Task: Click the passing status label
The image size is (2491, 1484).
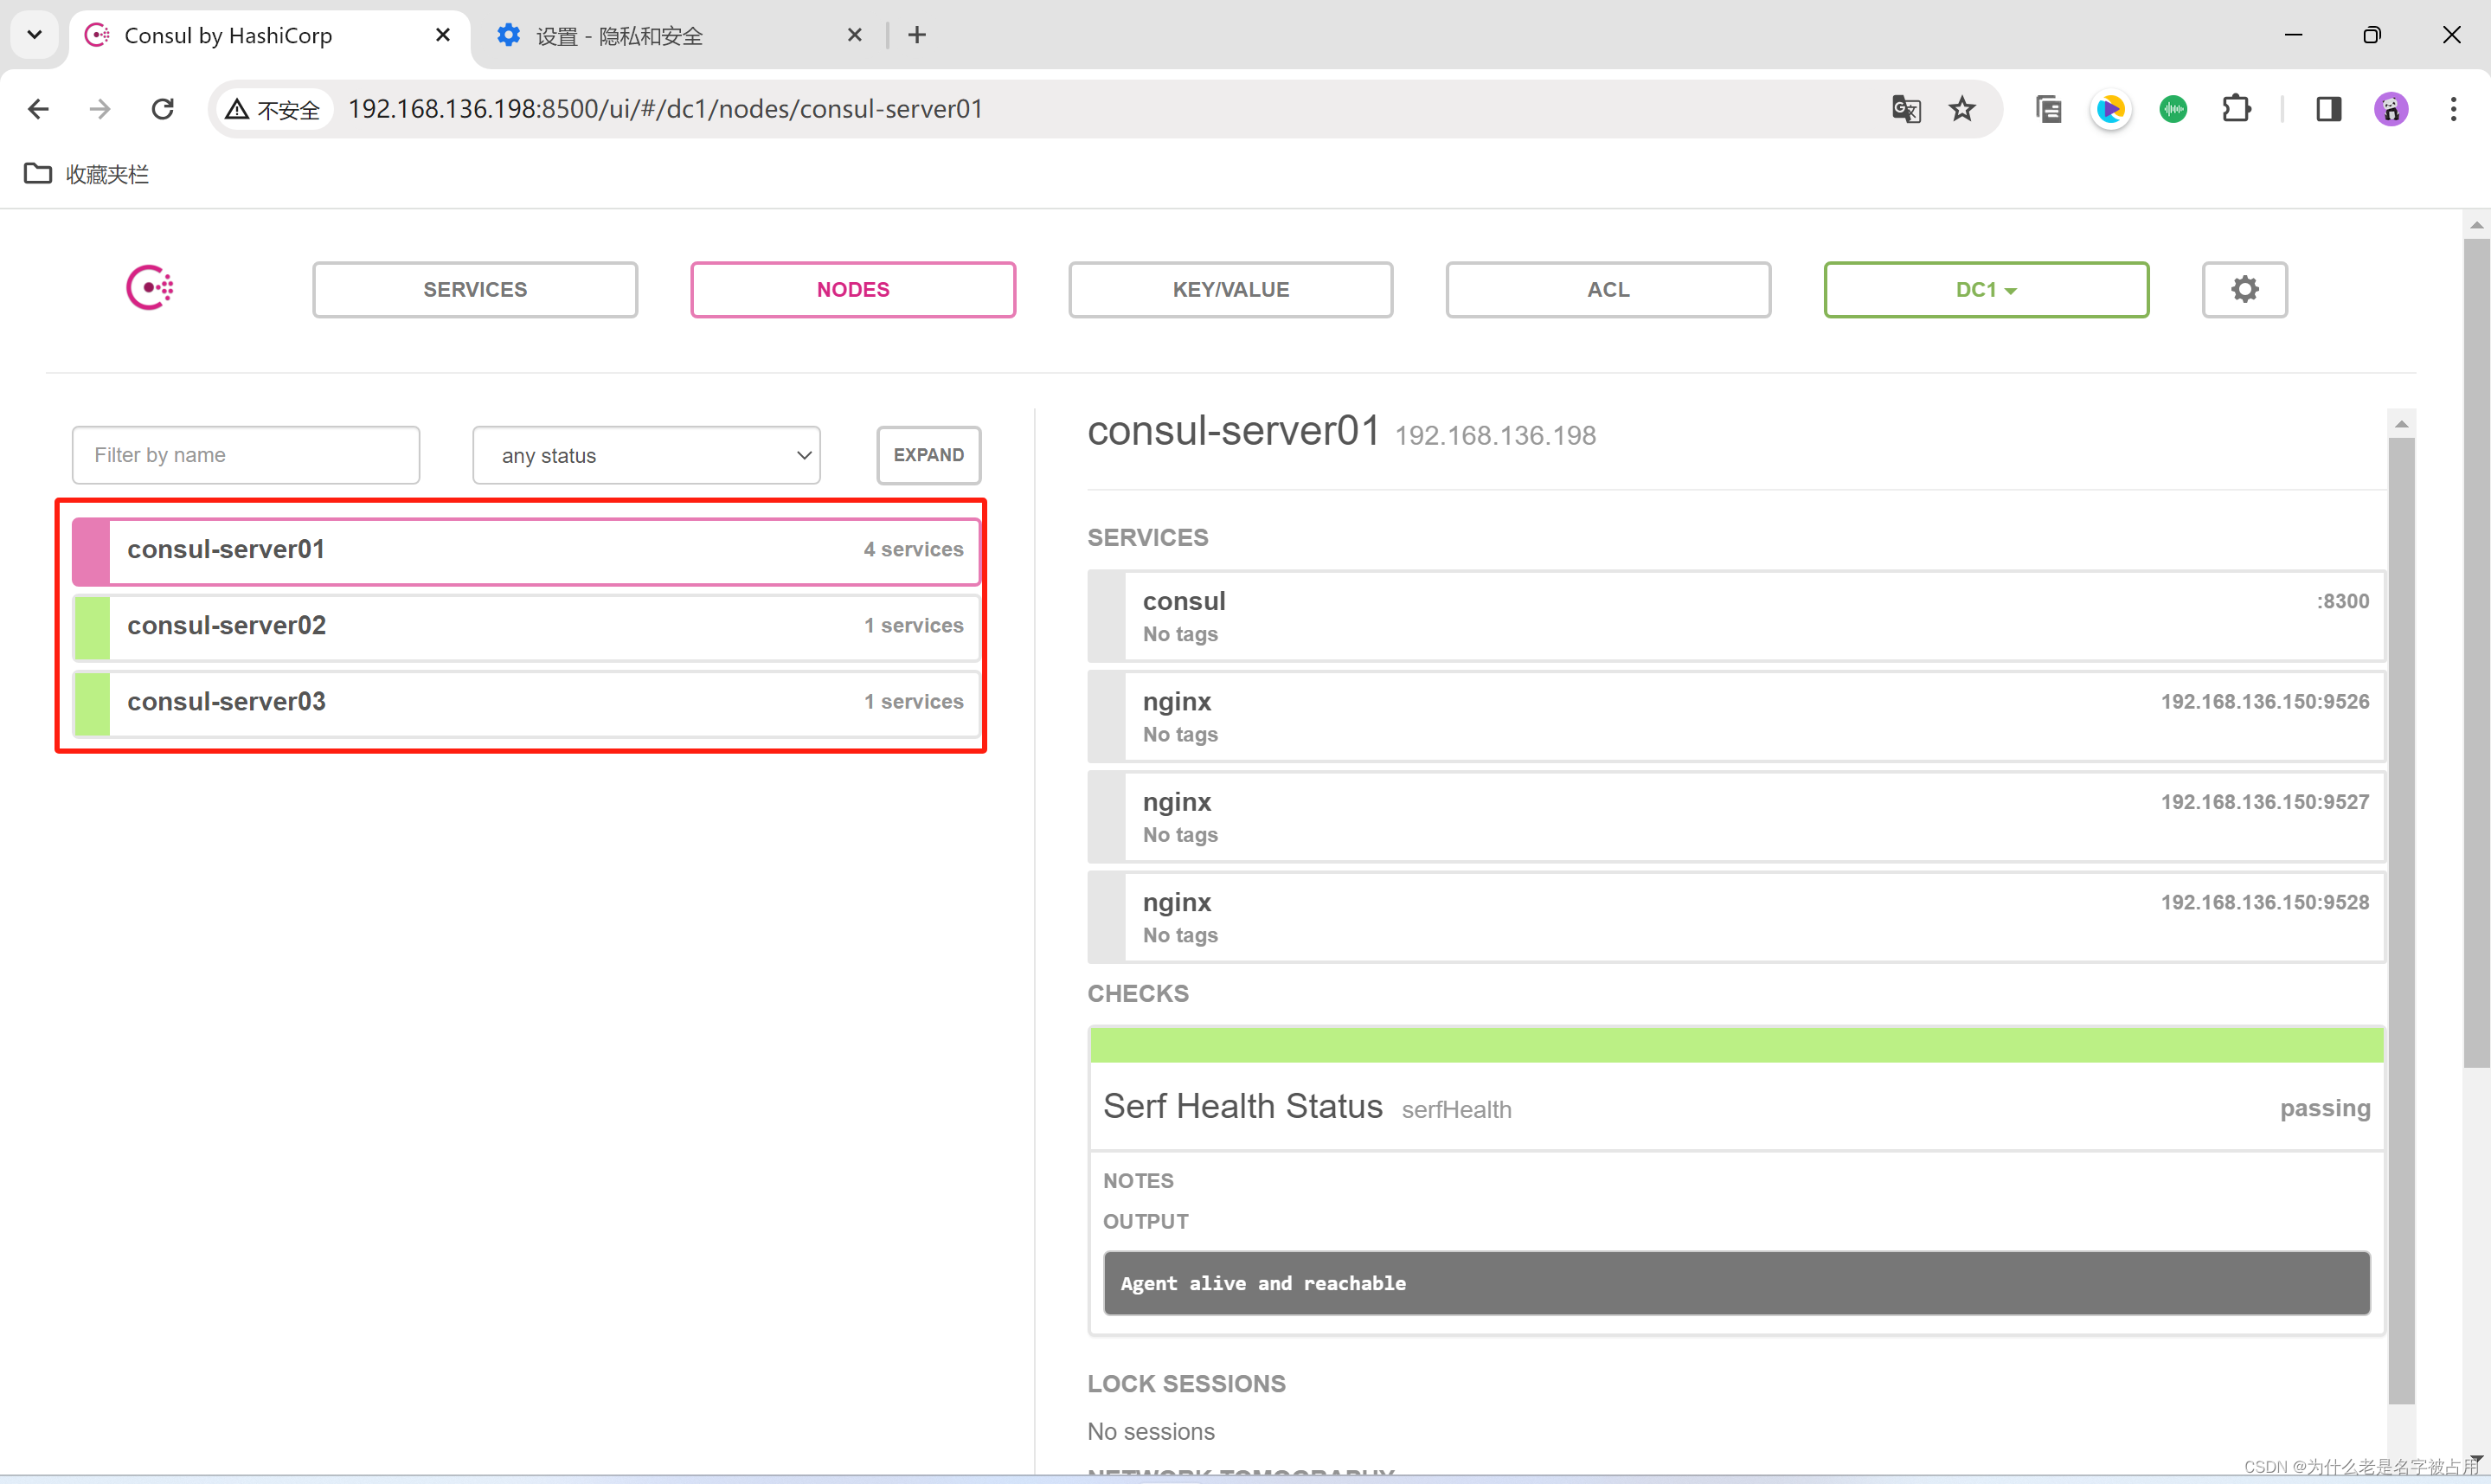Action: [x=2325, y=1108]
